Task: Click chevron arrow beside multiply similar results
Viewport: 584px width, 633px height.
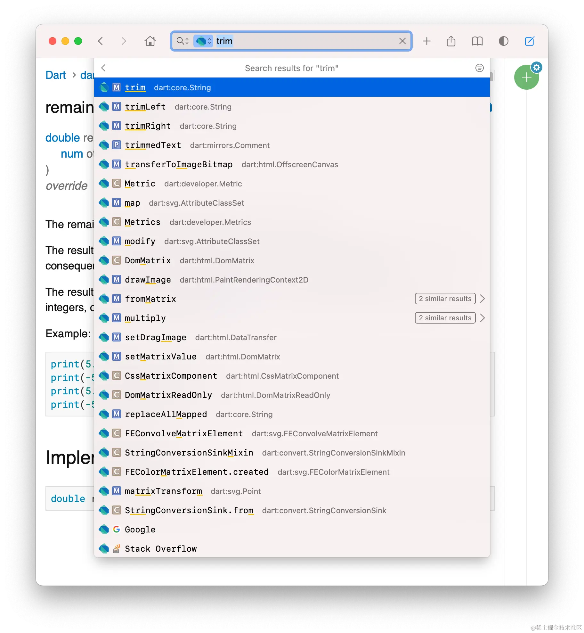Action: pyautogui.click(x=483, y=318)
